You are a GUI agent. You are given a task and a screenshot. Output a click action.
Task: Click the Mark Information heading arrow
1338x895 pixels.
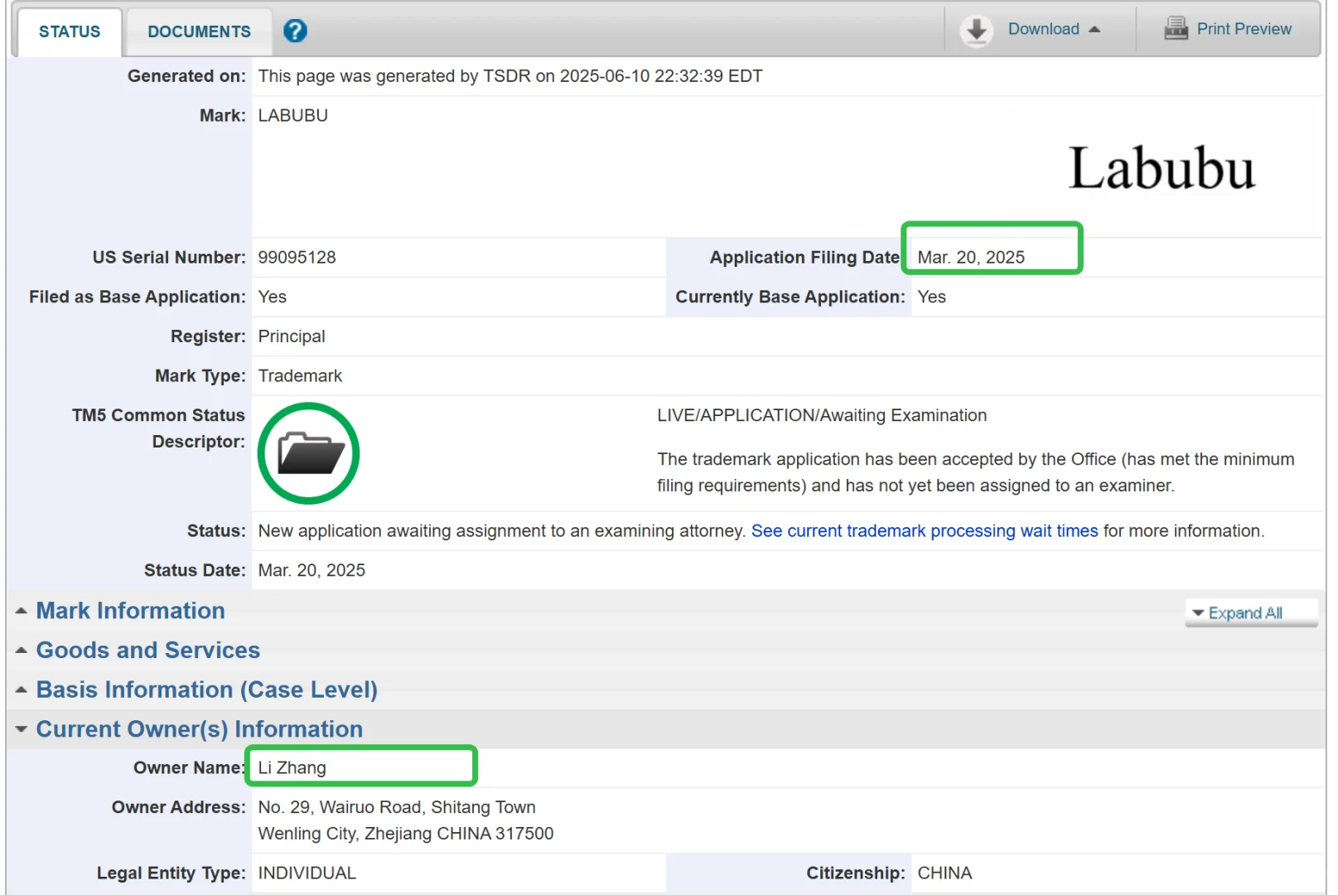[22, 612]
